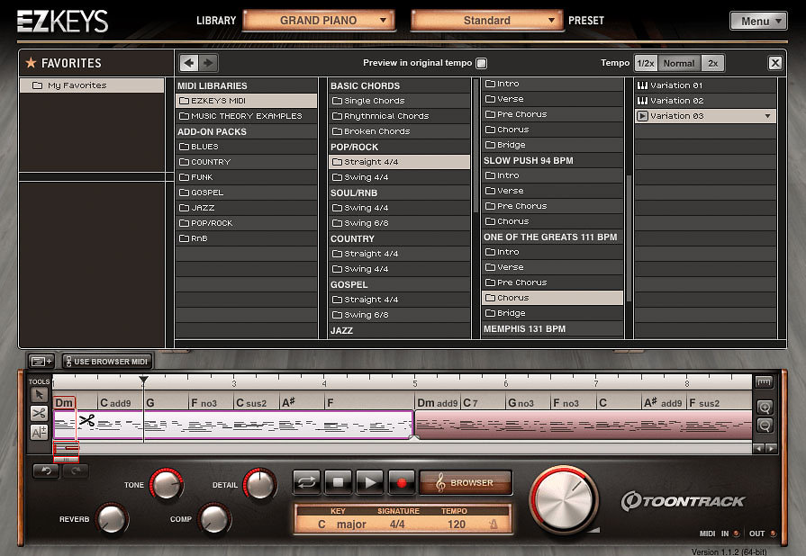806x556 pixels.
Task: Select Variation 01 MIDI file
Action: click(x=705, y=85)
